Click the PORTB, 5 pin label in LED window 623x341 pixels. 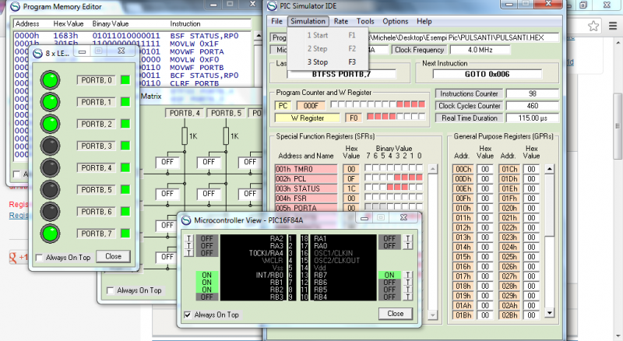pos(97,190)
